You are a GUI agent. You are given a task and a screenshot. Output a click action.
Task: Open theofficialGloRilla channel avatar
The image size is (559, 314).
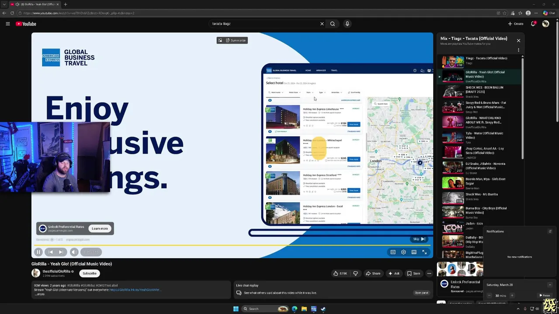[36, 273]
